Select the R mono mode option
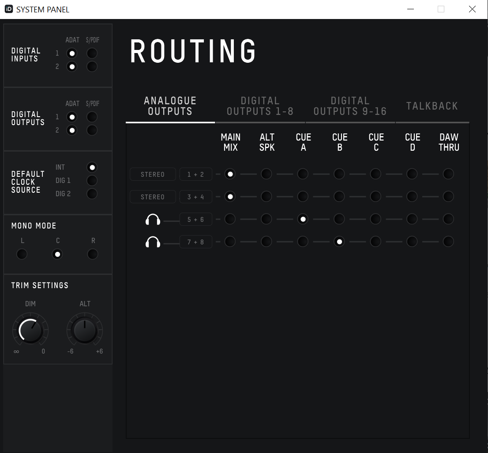The width and height of the screenshot is (488, 453). 93,254
